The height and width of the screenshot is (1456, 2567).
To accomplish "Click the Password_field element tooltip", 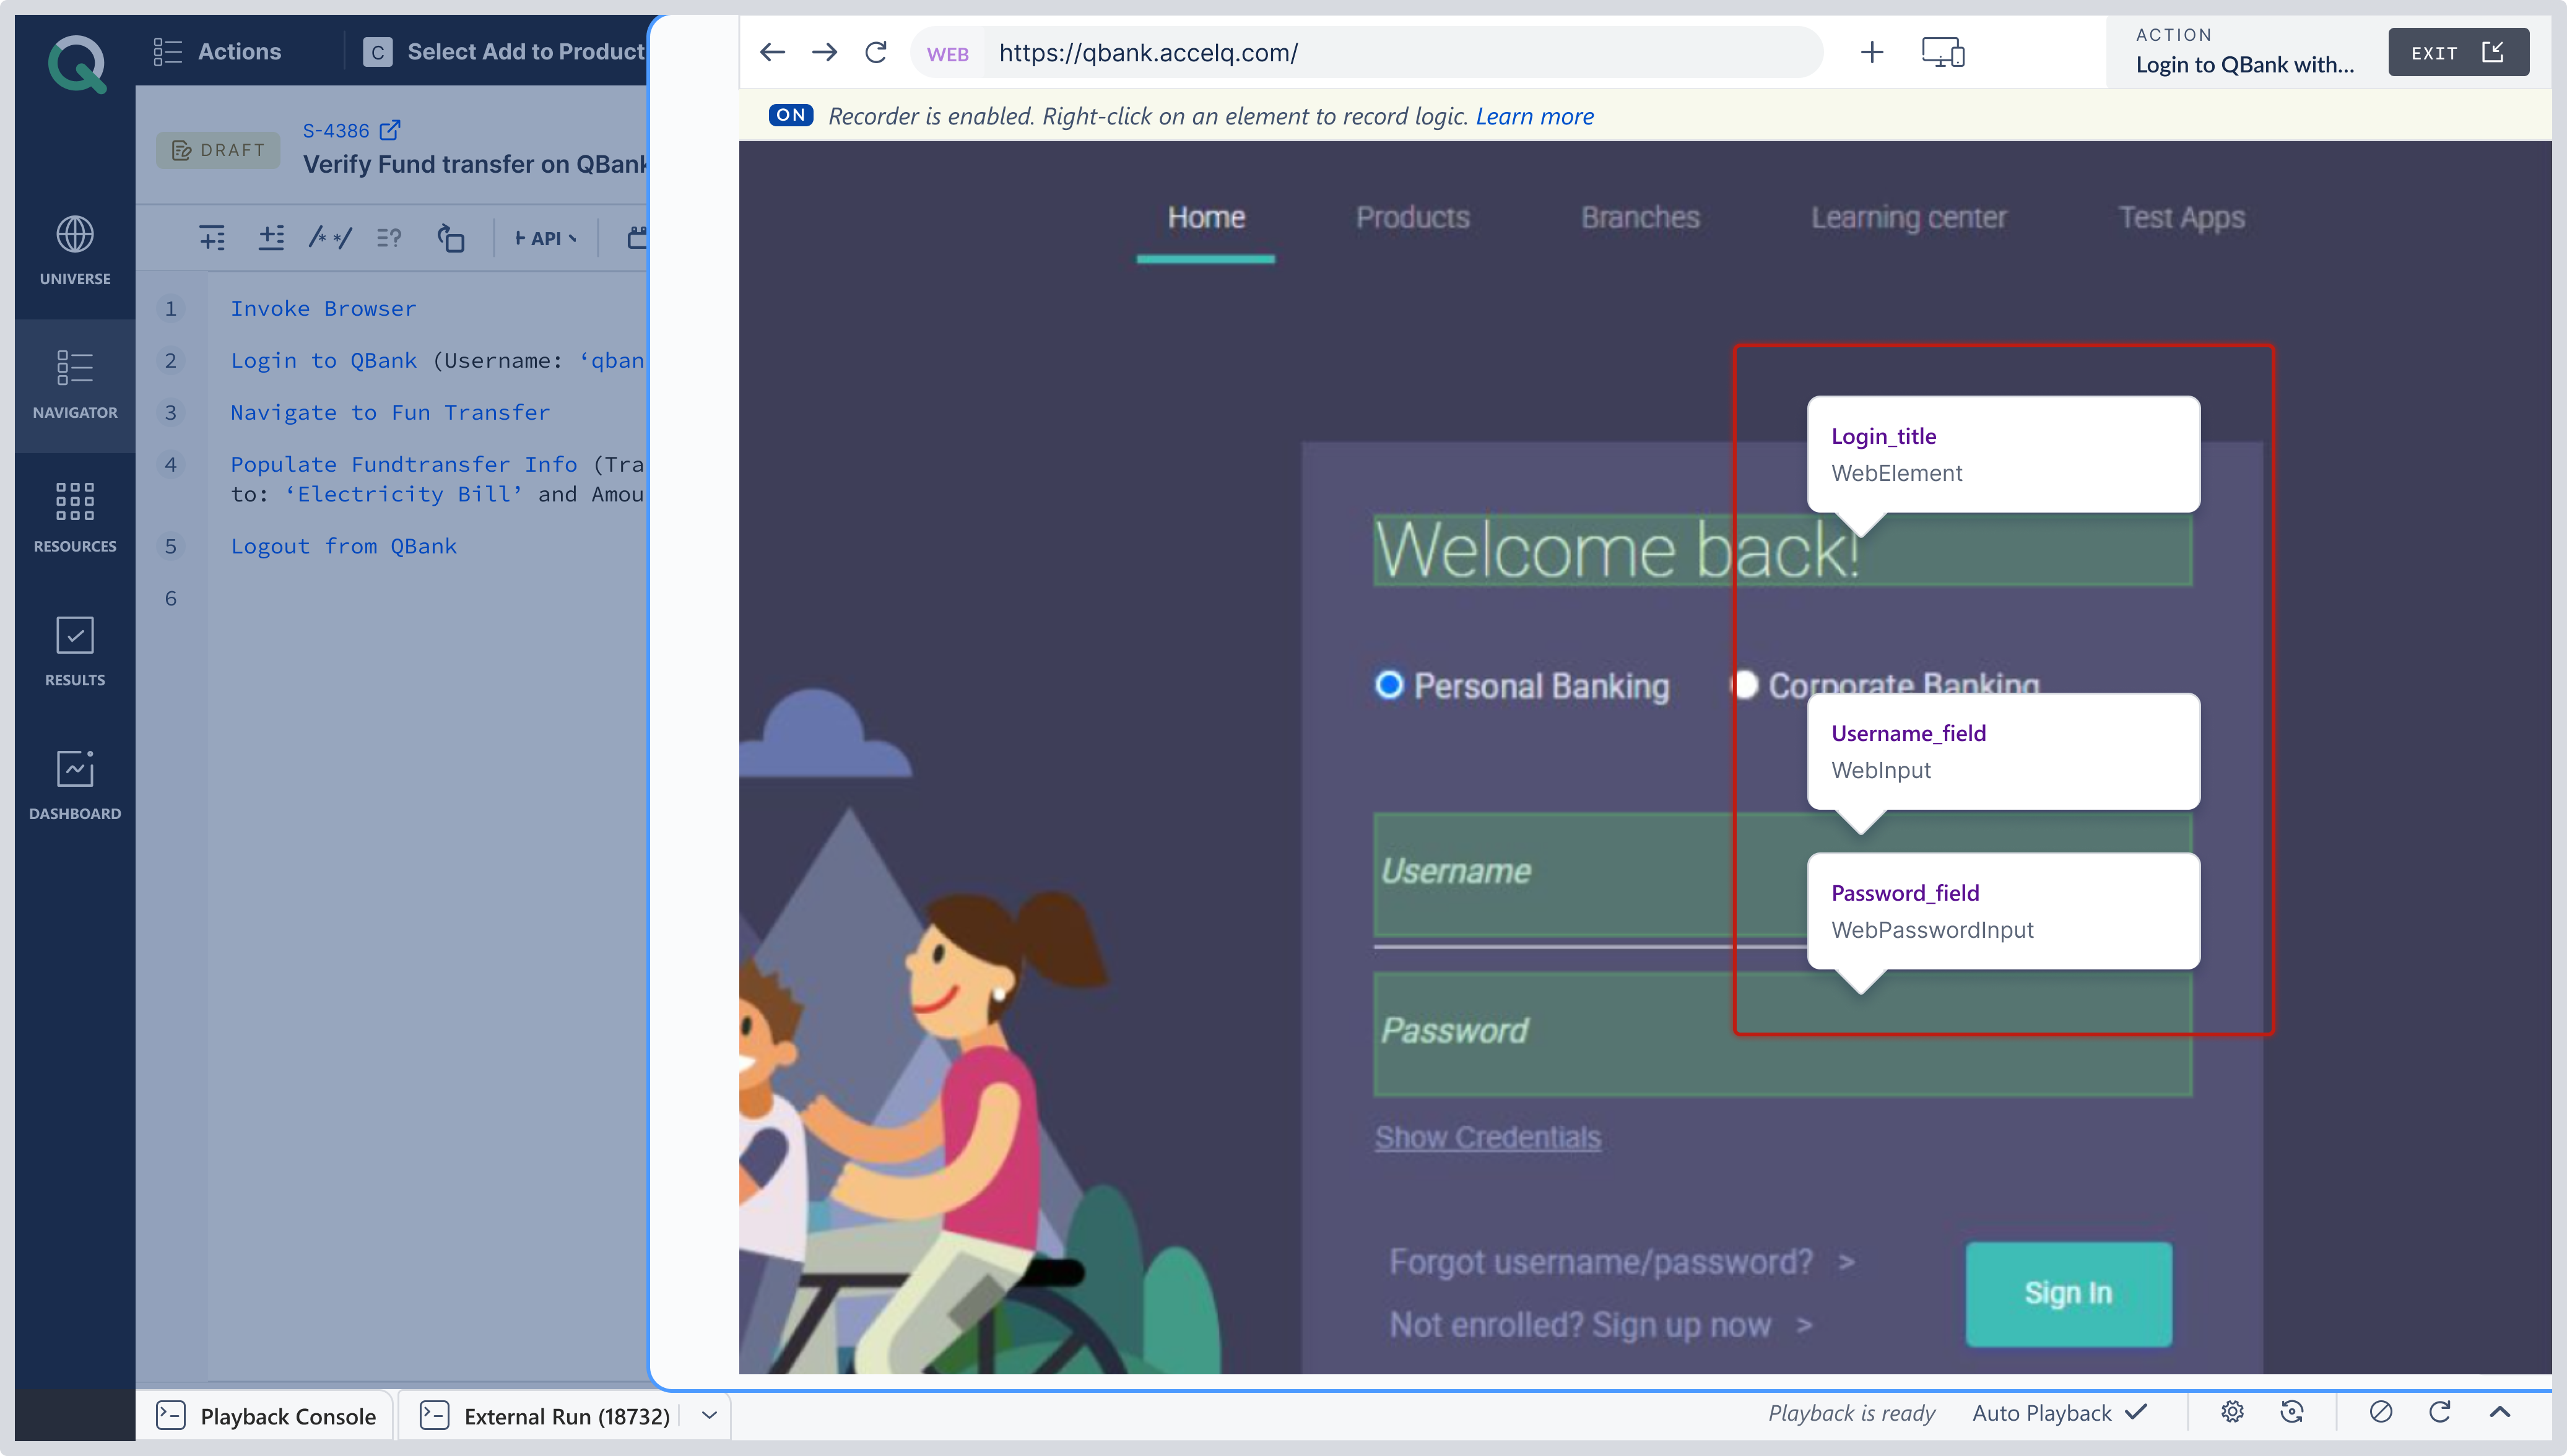I will coord(2003,911).
